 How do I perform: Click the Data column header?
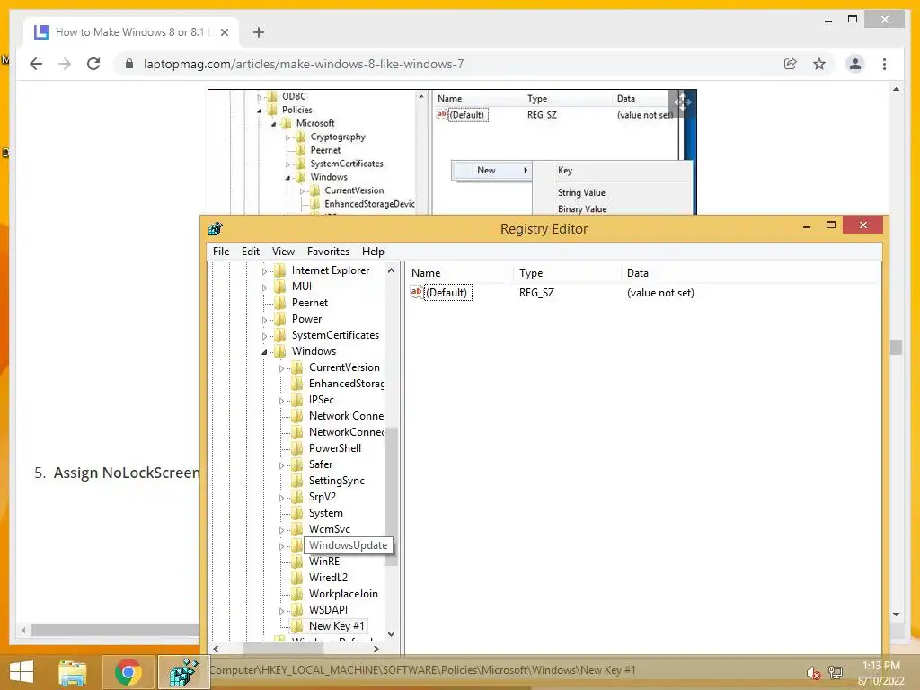tap(750, 273)
